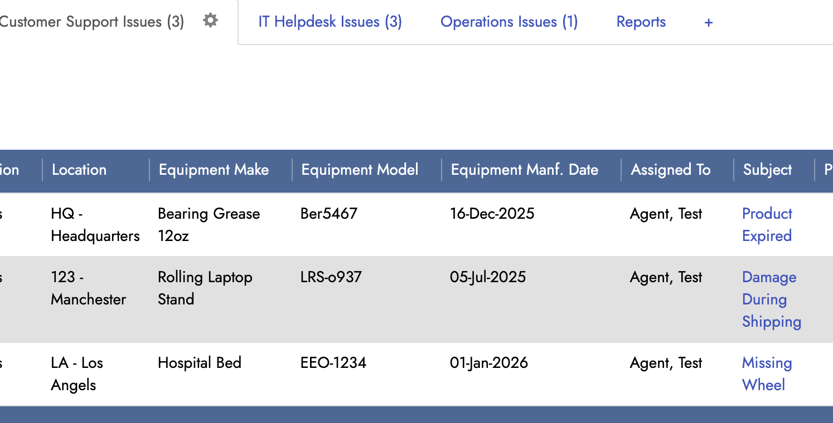Sort by the Location column header
The image size is (833, 423).
79,169
